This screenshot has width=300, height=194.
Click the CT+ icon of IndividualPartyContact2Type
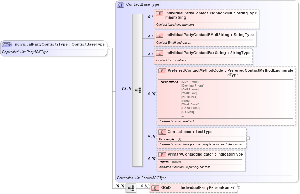point(7,45)
